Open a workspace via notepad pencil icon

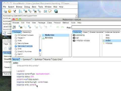(50, 11)
